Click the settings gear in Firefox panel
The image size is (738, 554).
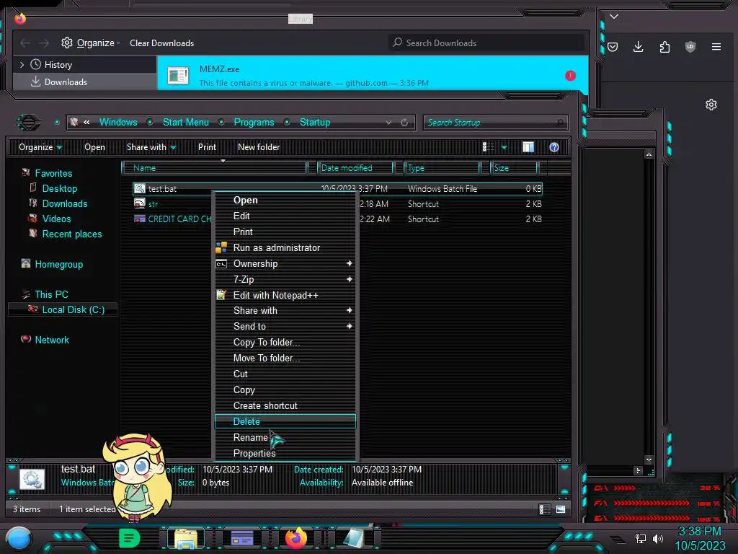click(711, 105)
